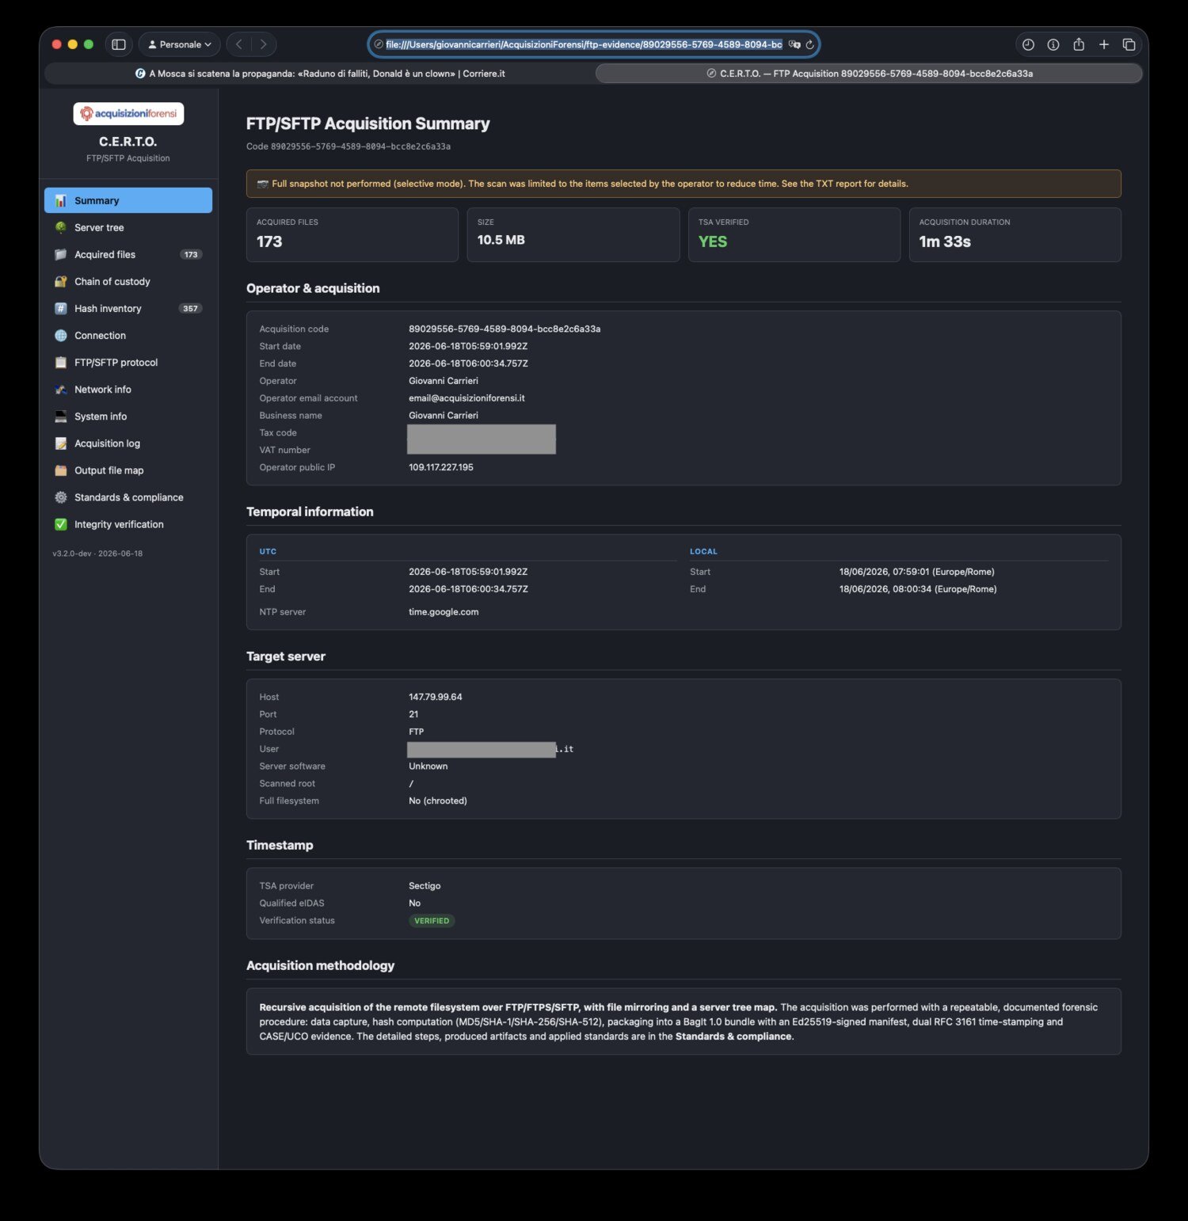Image resolution: width=1188 pixels, height=1221 pixels.
Task: Open the Share button in Safari
Action: (1079, 44)
